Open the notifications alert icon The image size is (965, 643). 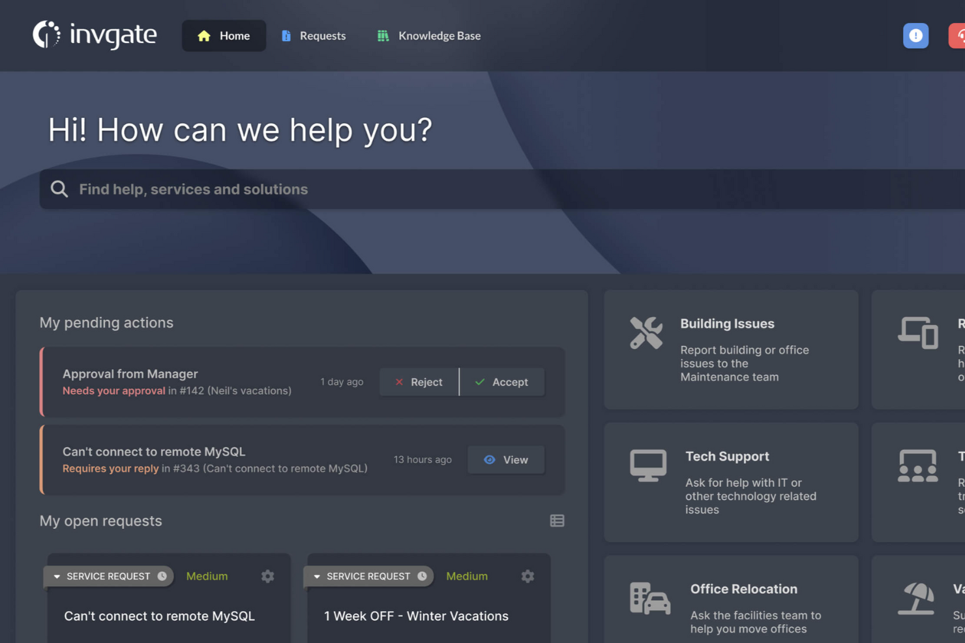[x=915, y=36]
